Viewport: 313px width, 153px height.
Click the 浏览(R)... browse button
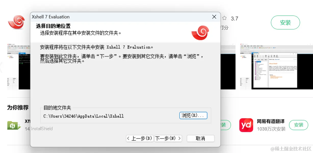(x=193, y=115)
